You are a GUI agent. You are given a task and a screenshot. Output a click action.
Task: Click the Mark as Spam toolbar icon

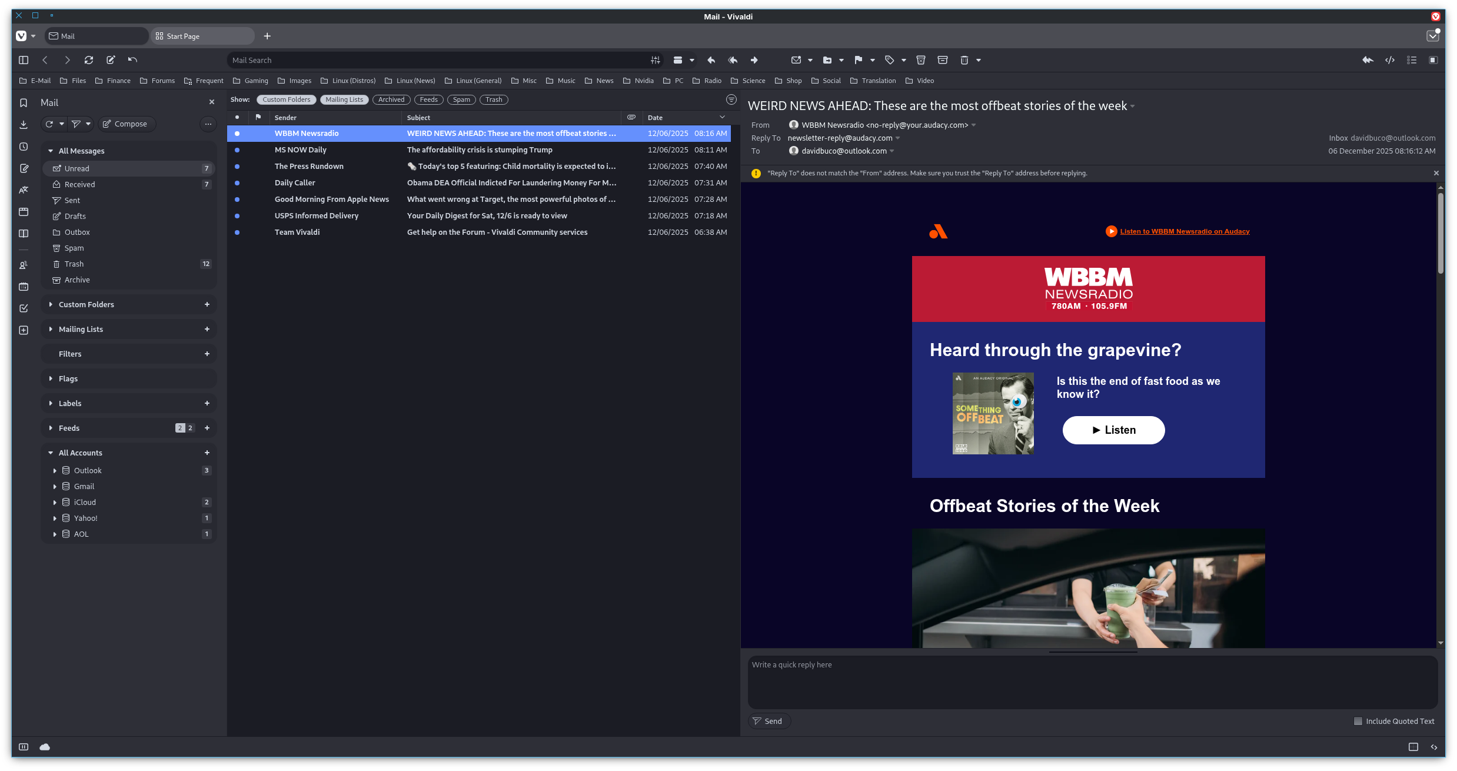pyautogui.click(x=921, y=60)
